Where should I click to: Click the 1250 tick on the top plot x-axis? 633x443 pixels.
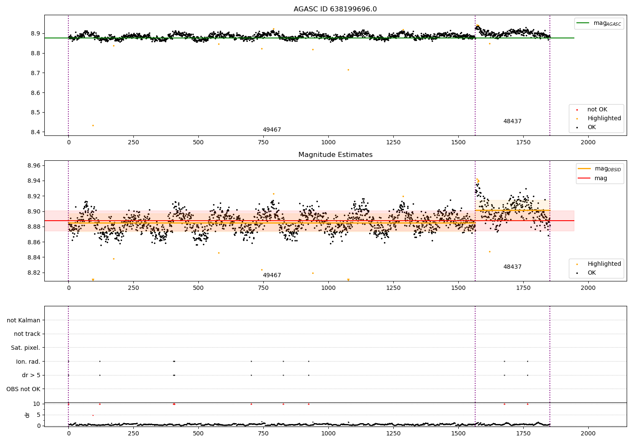click(x=393, y=143)
